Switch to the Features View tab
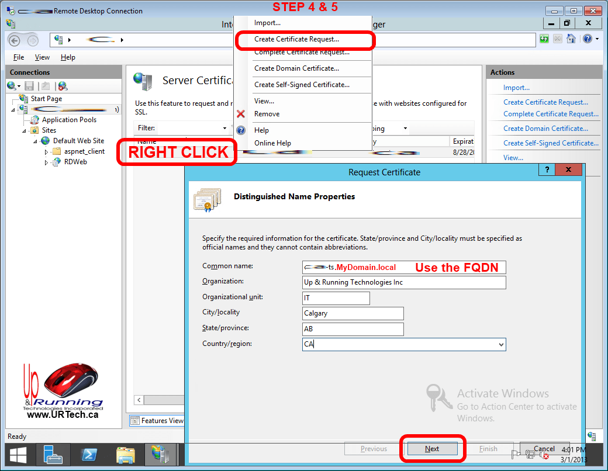608x471 pixels. tap(157, 421)
